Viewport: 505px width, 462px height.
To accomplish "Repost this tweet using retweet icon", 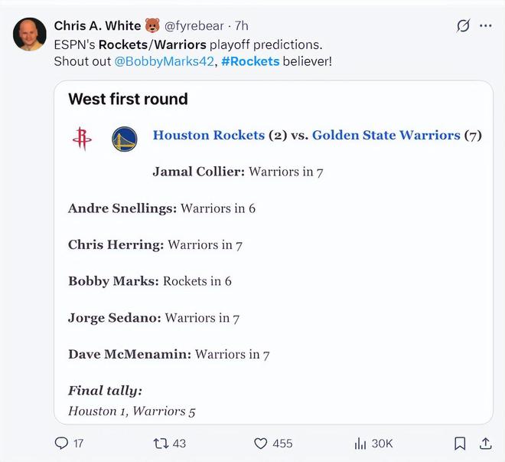I will [x=161, y=443].
